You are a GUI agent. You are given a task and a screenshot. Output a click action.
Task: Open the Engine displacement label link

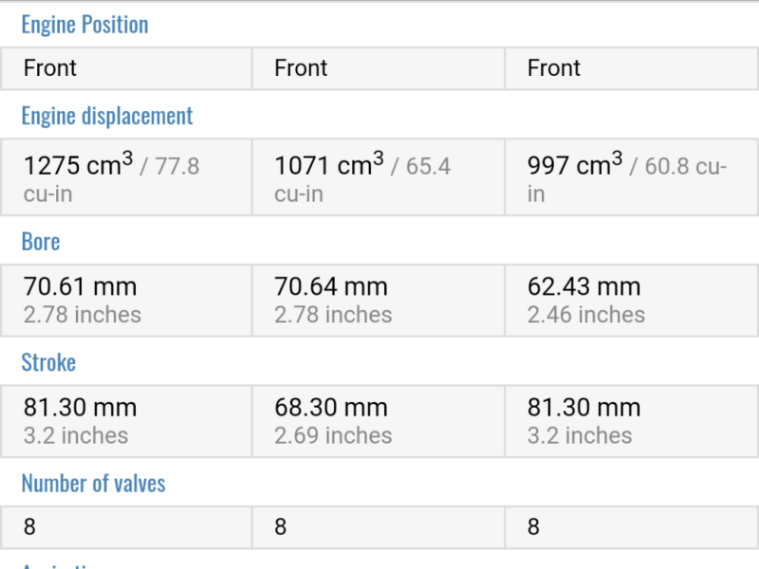[x=107, y=116]
